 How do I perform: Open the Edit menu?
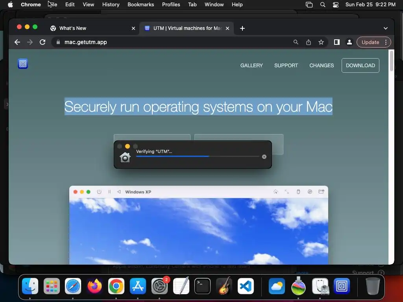tap(70, 4)
